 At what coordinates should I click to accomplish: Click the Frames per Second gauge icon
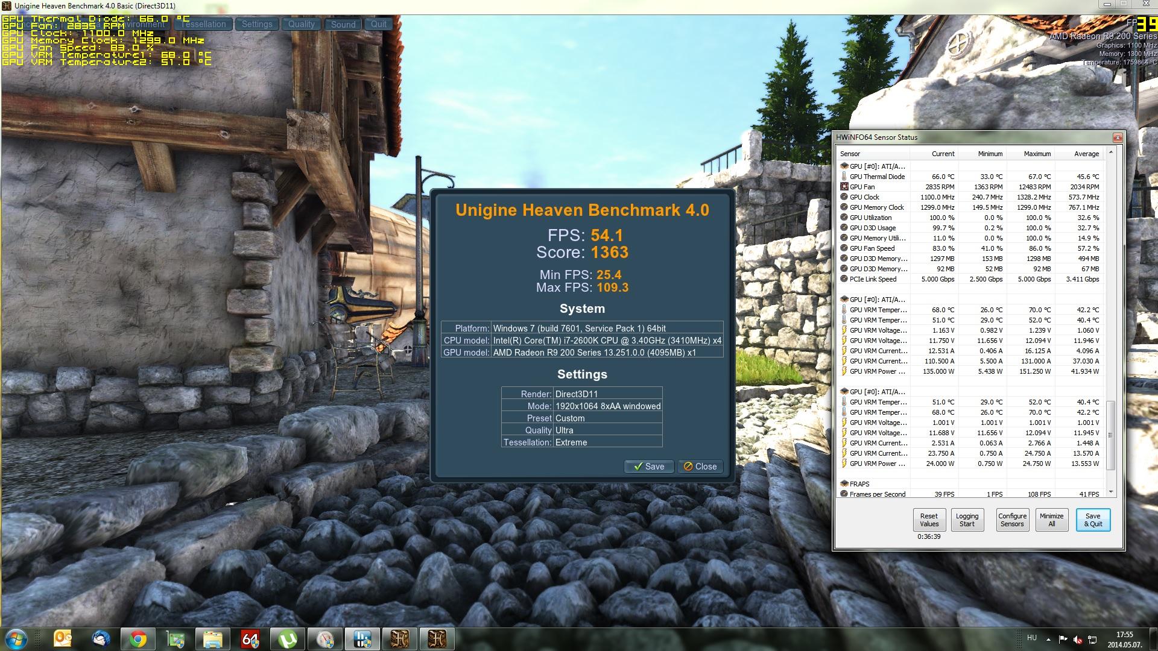[844, 494]
